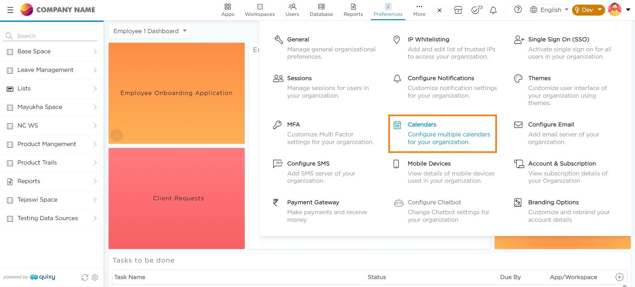Expand the Leave Management workspace
This screenshot has width=635, height=287.
52,70
